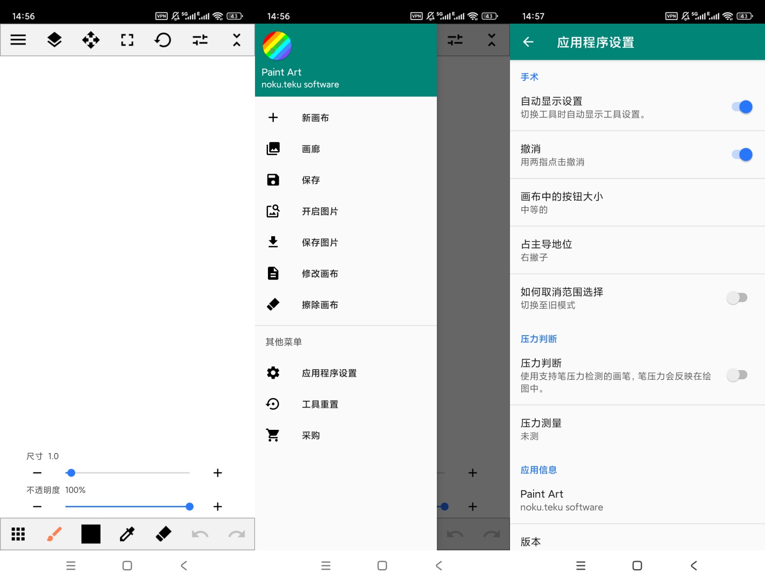The image size is (765, 581).
Task: Select 新画布 from the drawer menu
Action: [x=315, y=118]
